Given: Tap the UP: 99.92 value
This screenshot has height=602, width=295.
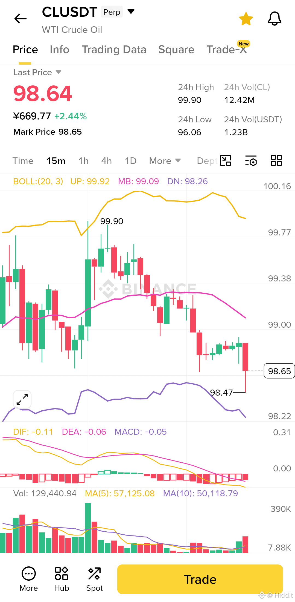Looking at the screenshot, I should [90, 181].
